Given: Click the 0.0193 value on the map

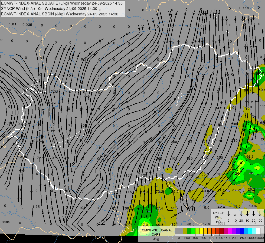Looking at the screenshot, I should tap(24, 124).
